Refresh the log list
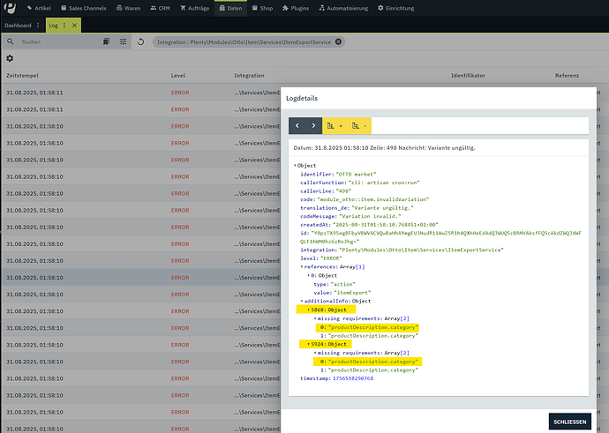The width and height of the screenshot is (609, 433). click(140, 41)
